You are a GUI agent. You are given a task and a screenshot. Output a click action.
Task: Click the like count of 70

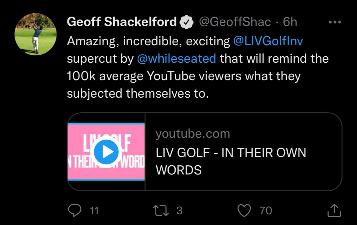coord(266,211)
